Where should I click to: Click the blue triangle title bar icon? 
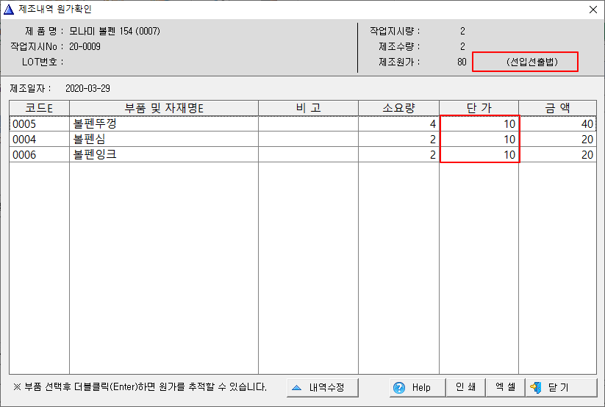(x=9, y=10)
